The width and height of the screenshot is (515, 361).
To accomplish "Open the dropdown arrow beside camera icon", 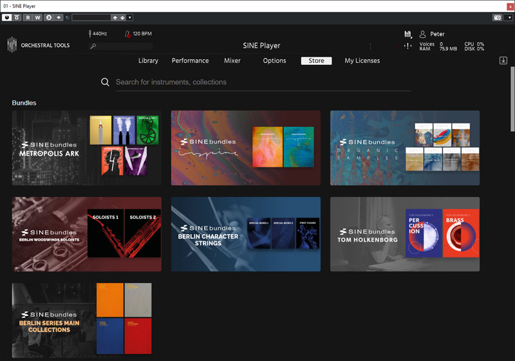I will click(x=508, y=17).
